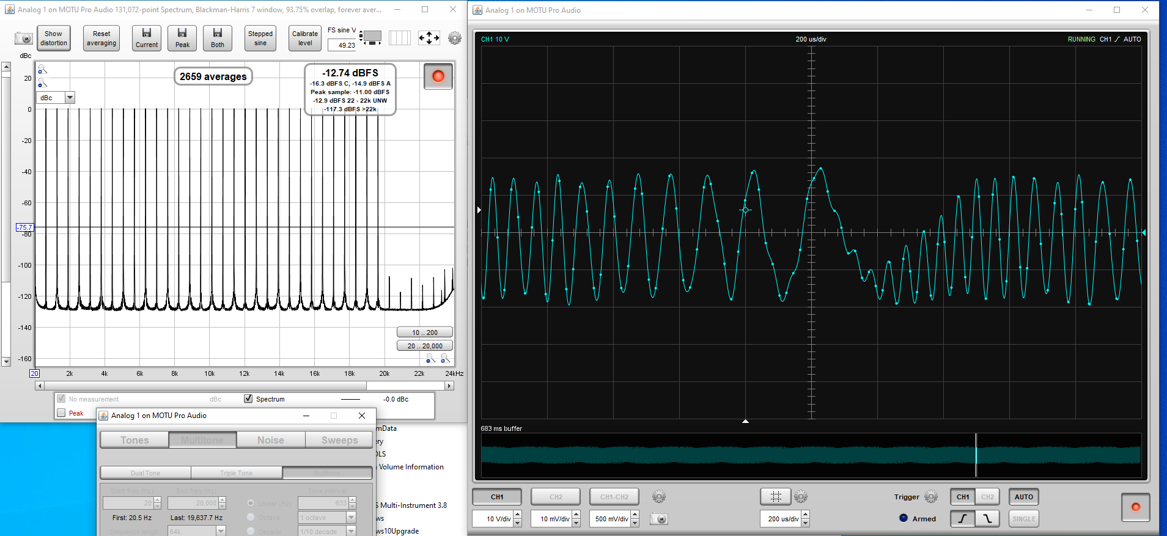Switch to Noise generator tab
1167x536 pixels.
tap(271, 440)
